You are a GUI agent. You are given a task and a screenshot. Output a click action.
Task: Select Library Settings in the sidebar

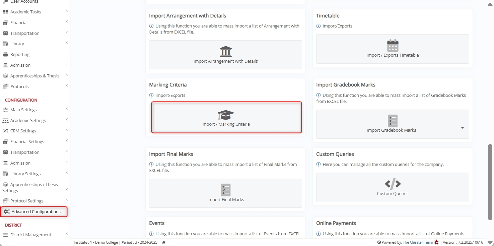click(25, 174)
